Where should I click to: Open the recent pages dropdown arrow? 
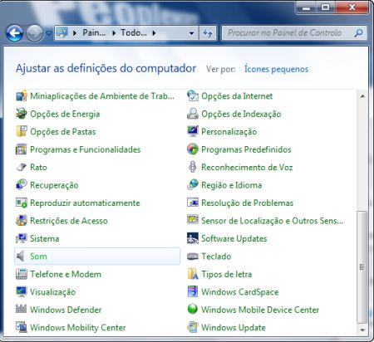49,33
